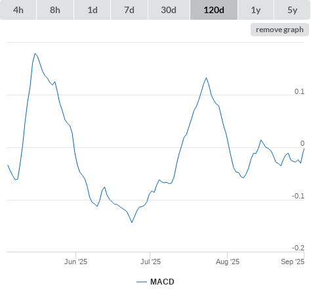311x299 pixels.
Task: Choose the 1d time range tab
Action: [x=93, y=10]
